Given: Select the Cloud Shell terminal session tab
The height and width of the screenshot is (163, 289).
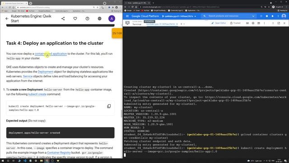Looking at the screenshot, I should pos(161,24).
